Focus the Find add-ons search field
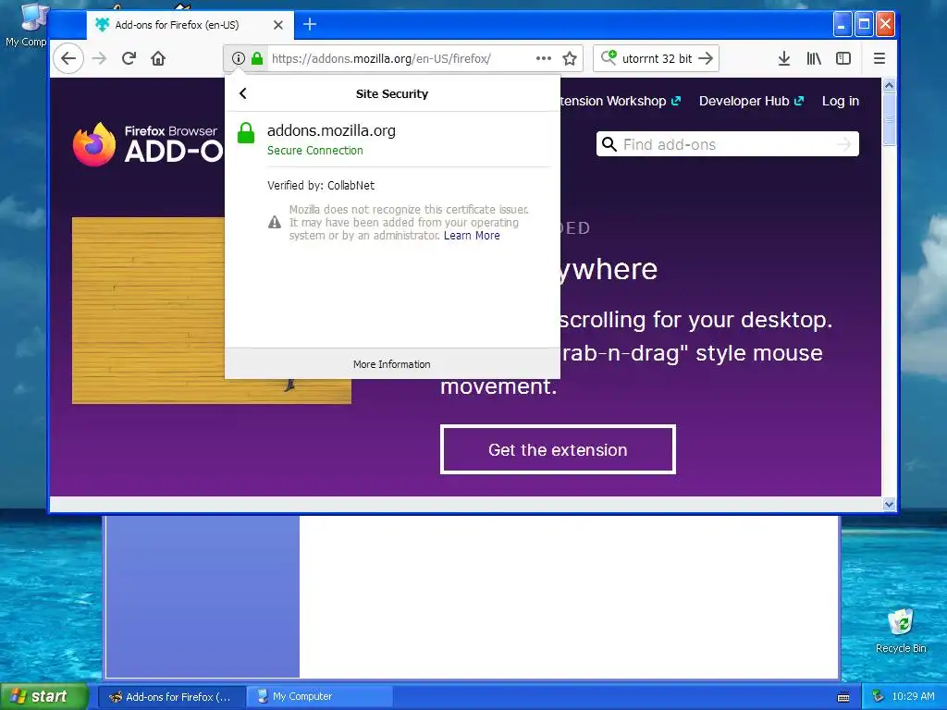This screenshot has height=710, width=947. click(727, 144)
